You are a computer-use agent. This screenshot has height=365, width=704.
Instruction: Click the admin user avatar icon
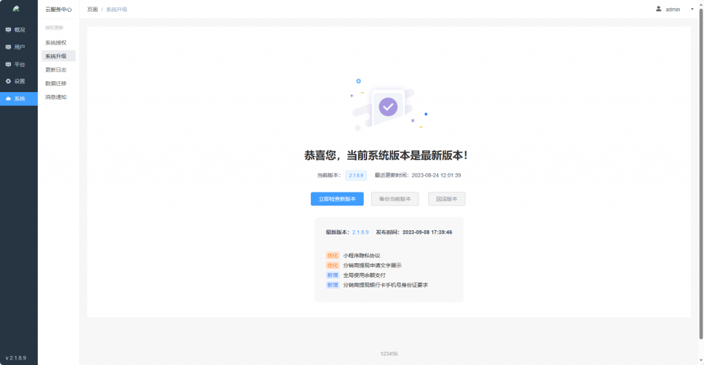pos(659,9)
